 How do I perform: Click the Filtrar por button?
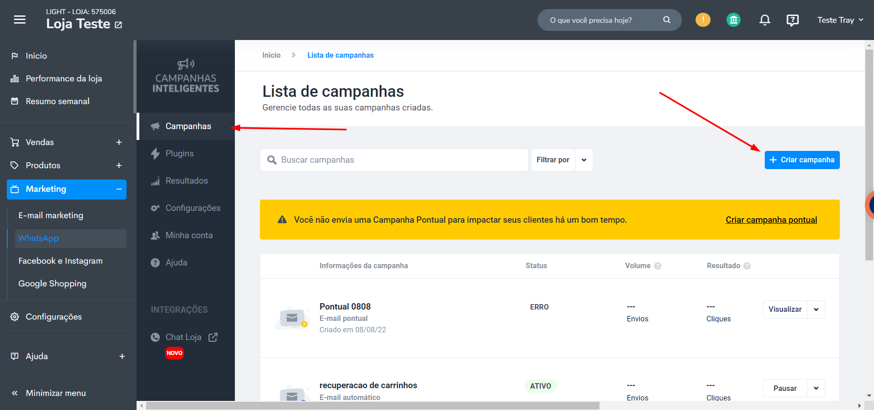point(553,160)
